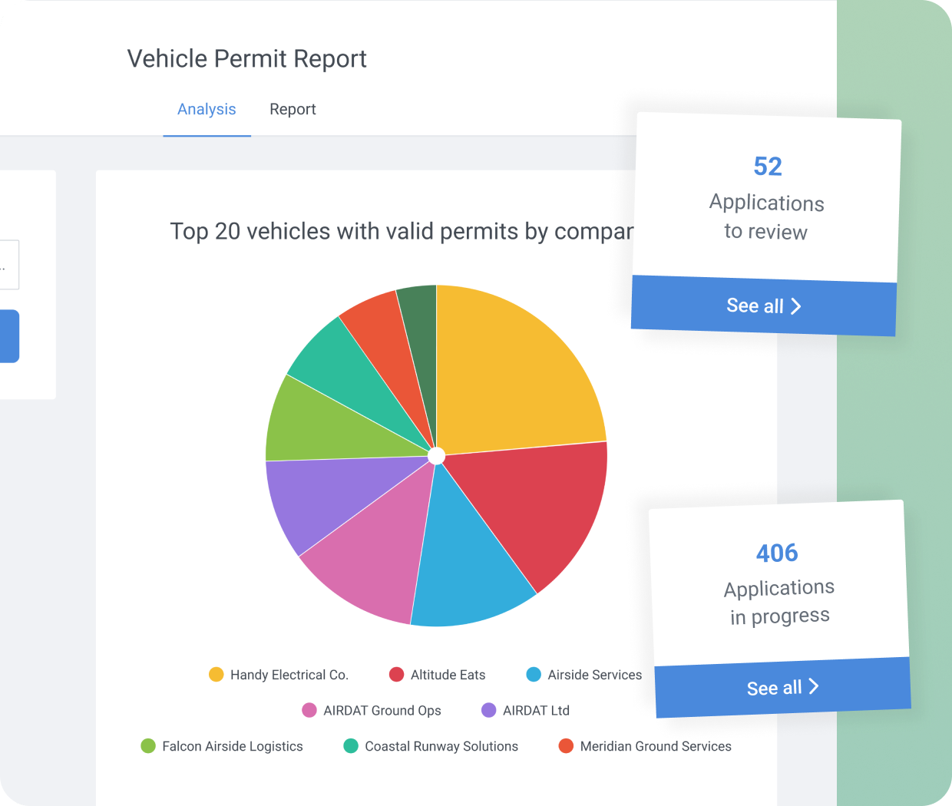Click the Falcon Airside Logistics legend label

click(233, 746)
